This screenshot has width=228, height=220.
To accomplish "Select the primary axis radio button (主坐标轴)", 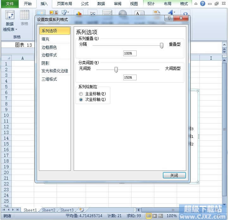I will 81,94.
